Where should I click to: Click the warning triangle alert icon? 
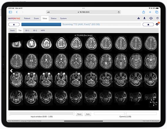click(x=138, y=18)
